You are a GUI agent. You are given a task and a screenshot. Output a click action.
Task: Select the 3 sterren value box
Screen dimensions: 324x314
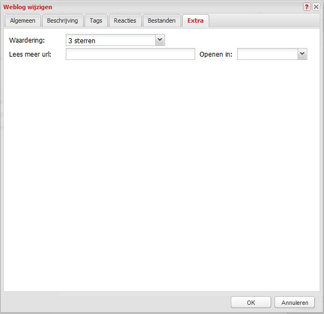coord(111,40)
